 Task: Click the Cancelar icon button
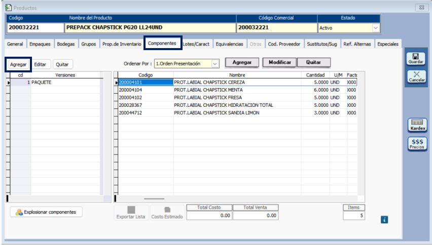pyautogui.click(x=416, y=76)
